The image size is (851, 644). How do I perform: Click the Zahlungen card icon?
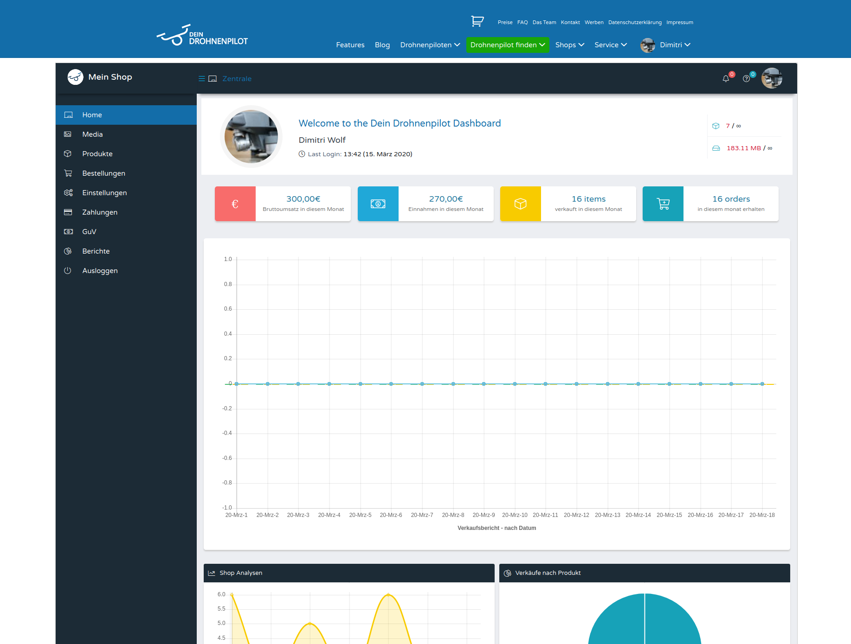point(68,212)
